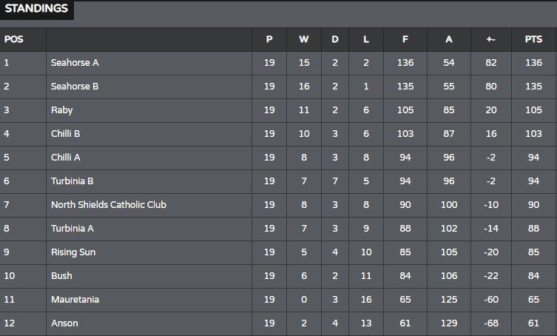The width and height of the screenshot is (557, 336).
Task: Click the Anson team name
Action: [x=64, y=323]
